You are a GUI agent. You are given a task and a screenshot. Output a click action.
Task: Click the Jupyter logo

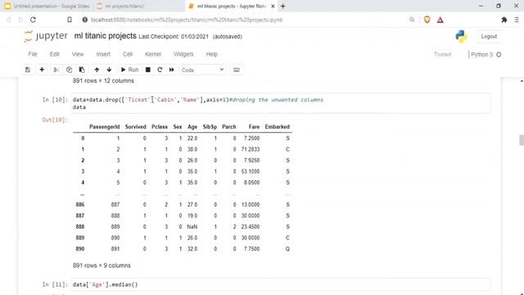[x=46, y=36]
